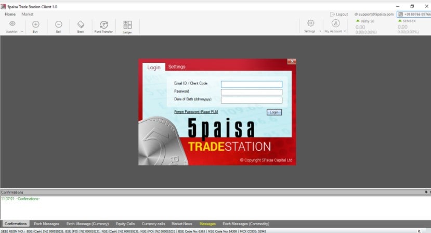Click support@5paisa.com email link
431x233 pixels.
tap(374, 15)
